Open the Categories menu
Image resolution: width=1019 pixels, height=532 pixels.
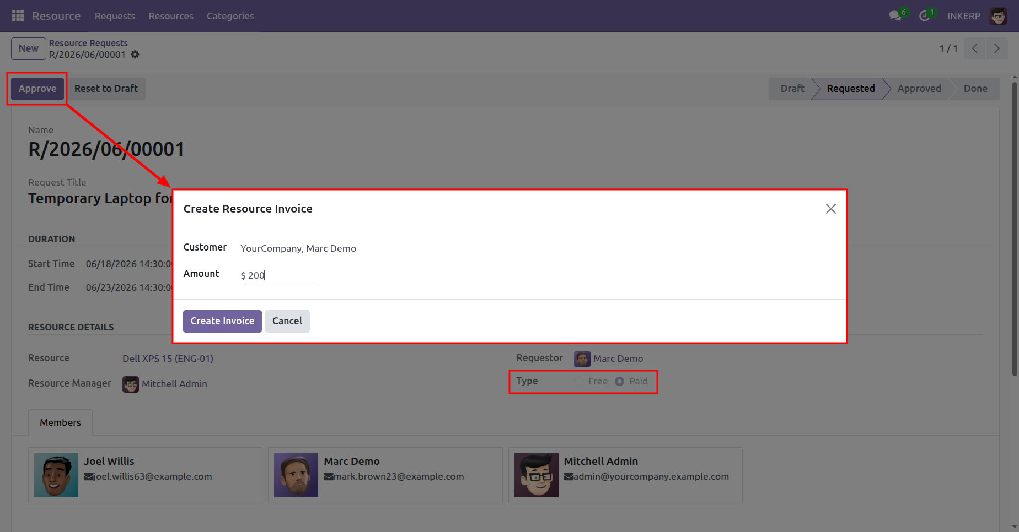pyautogui.click(x=230, y=16)
